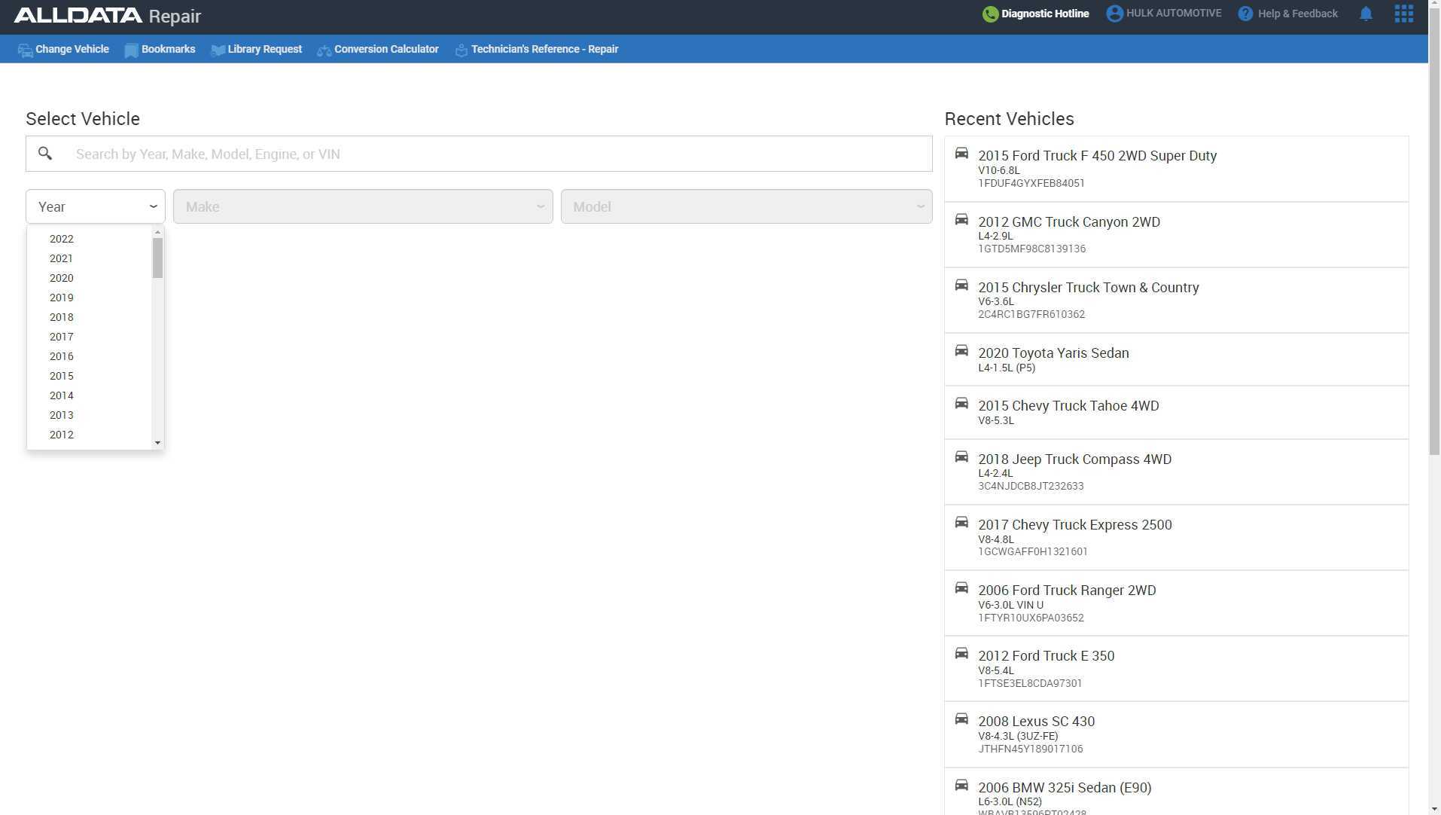Image resolution: width=1441 pixels, height=815 pixels.
Task: Open the Conversion Calculator
Action: tap(378, 50)
